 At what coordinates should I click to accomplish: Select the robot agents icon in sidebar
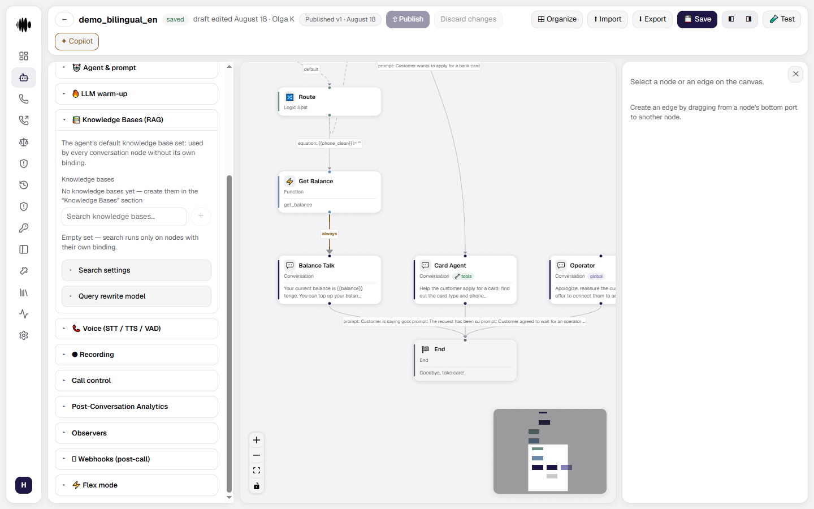pyautogui.click(x=24, y=77)
